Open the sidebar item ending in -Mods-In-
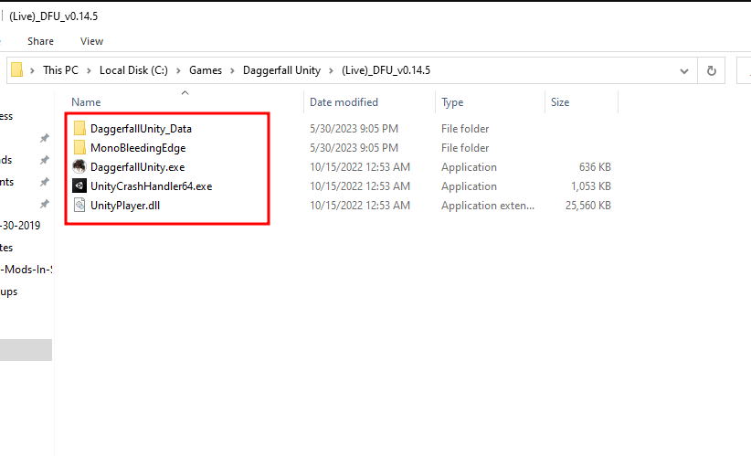The width and height of the screenshot is (751, 456). tap(26, 270)
